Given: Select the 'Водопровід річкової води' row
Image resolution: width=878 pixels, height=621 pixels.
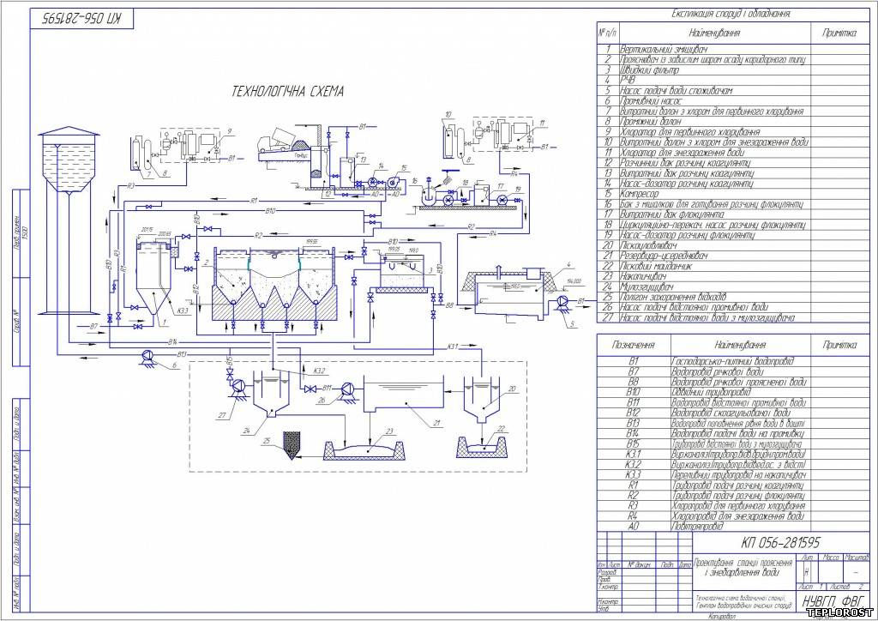Looking at the screenshot, I should pos(735,371).
